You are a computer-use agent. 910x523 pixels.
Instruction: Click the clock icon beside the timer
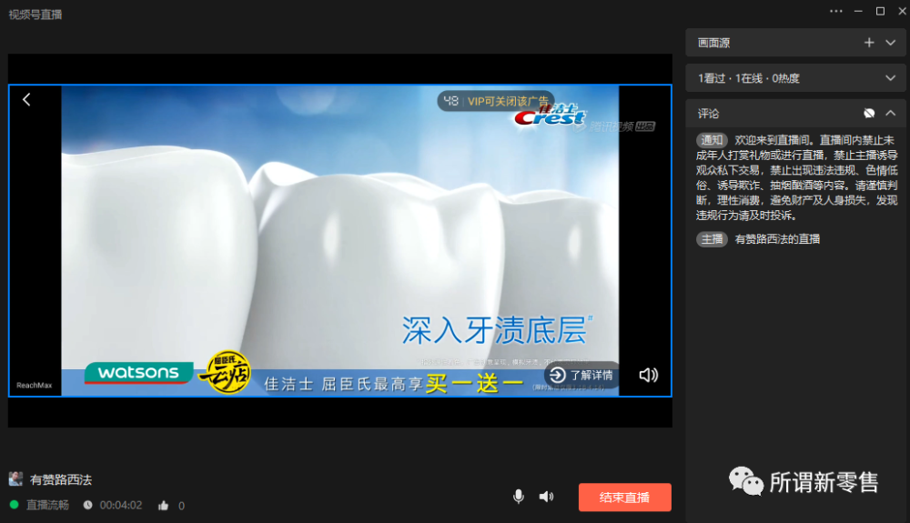87,505
